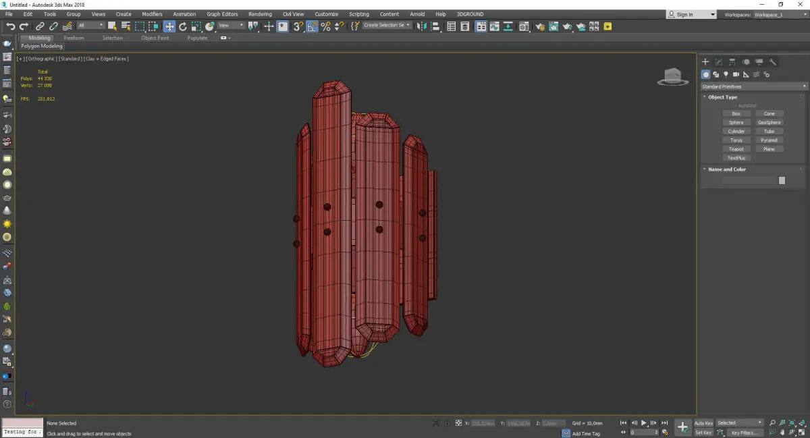Collapse the Object Type rollout

pos(722,97)
